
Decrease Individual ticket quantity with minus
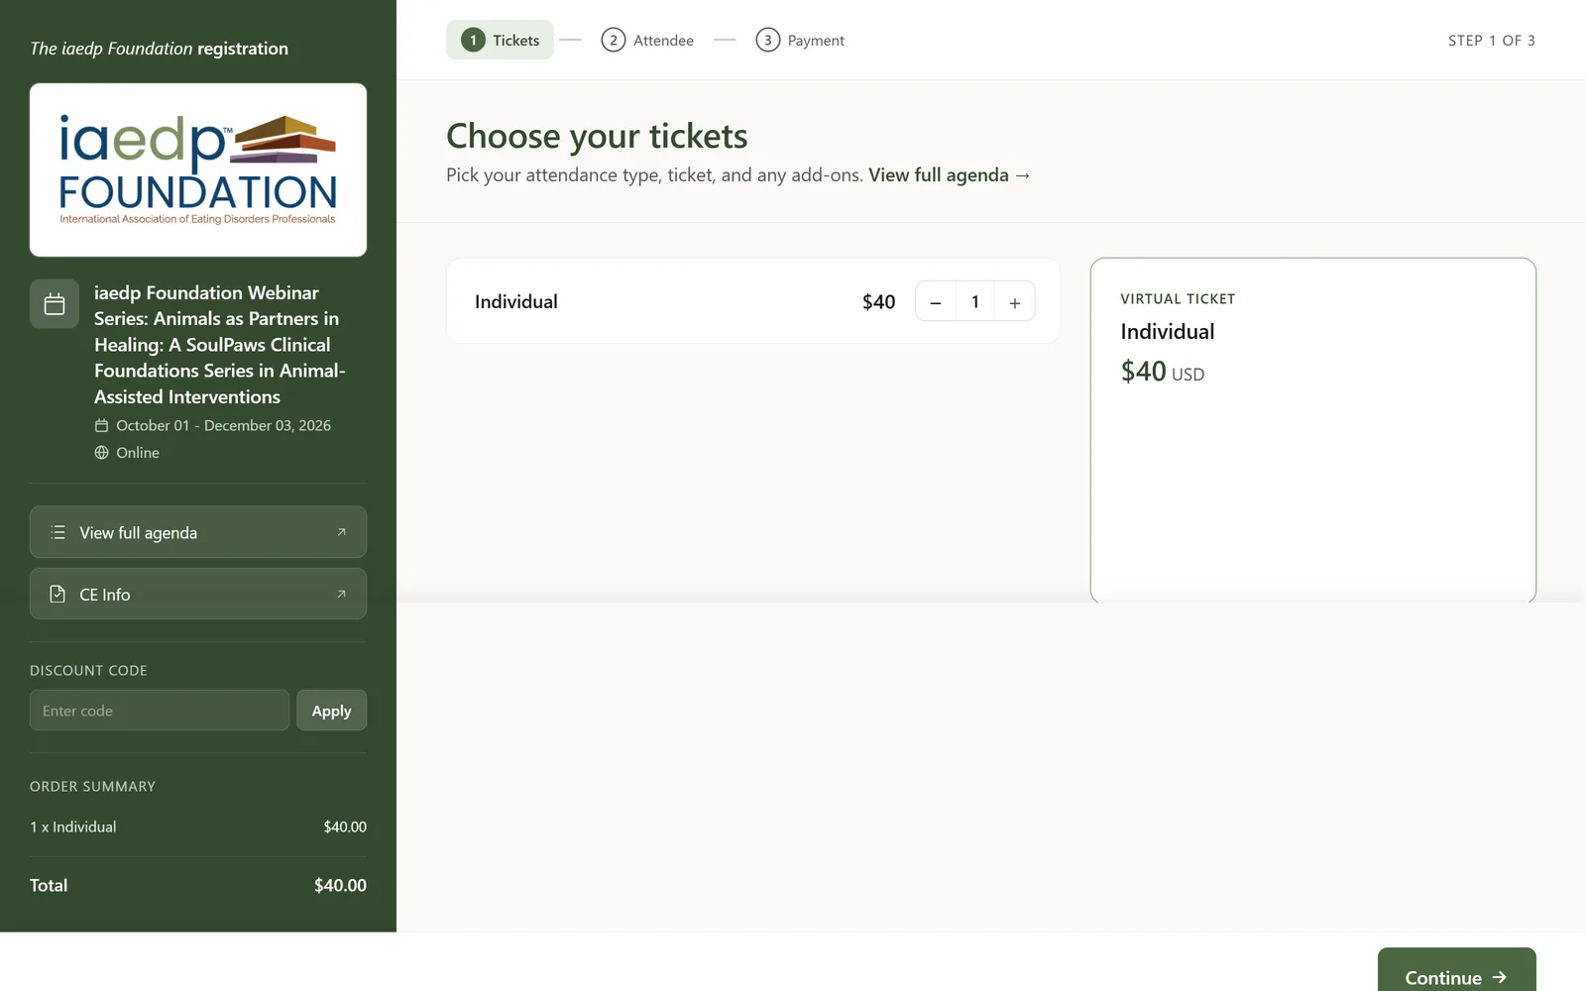(x=936, y=302)
